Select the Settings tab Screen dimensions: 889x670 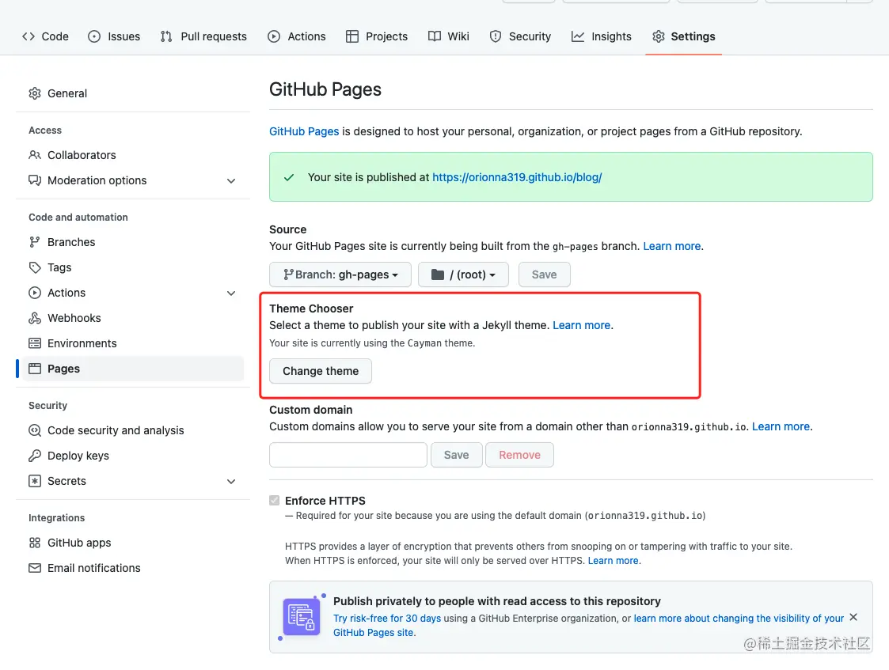click(x=683, y=36)
